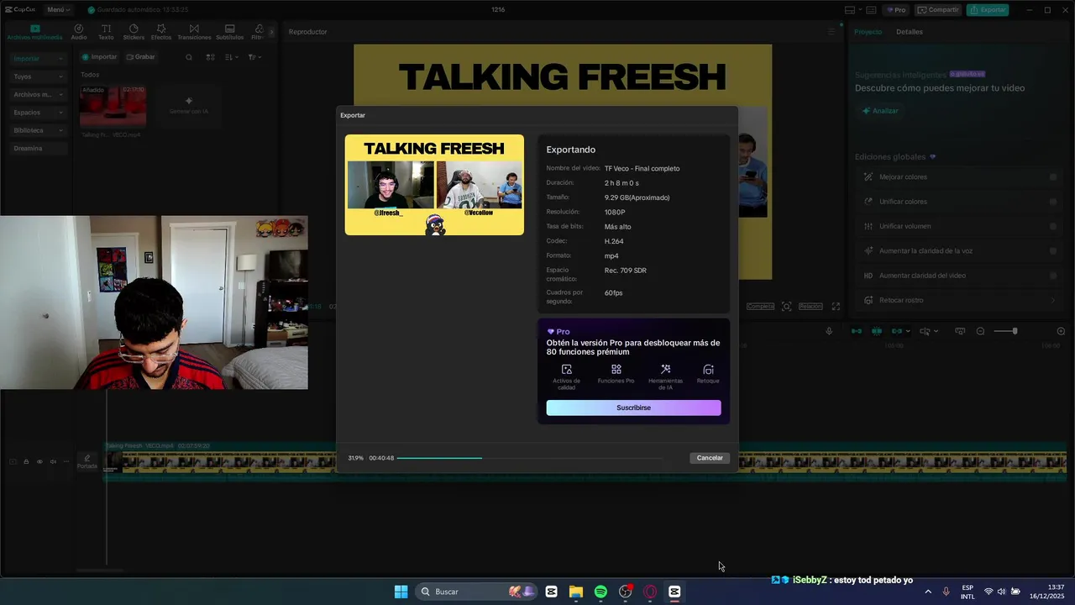Open the Menú dropdown
1075x605 pixels.
(x=58, y=10)
